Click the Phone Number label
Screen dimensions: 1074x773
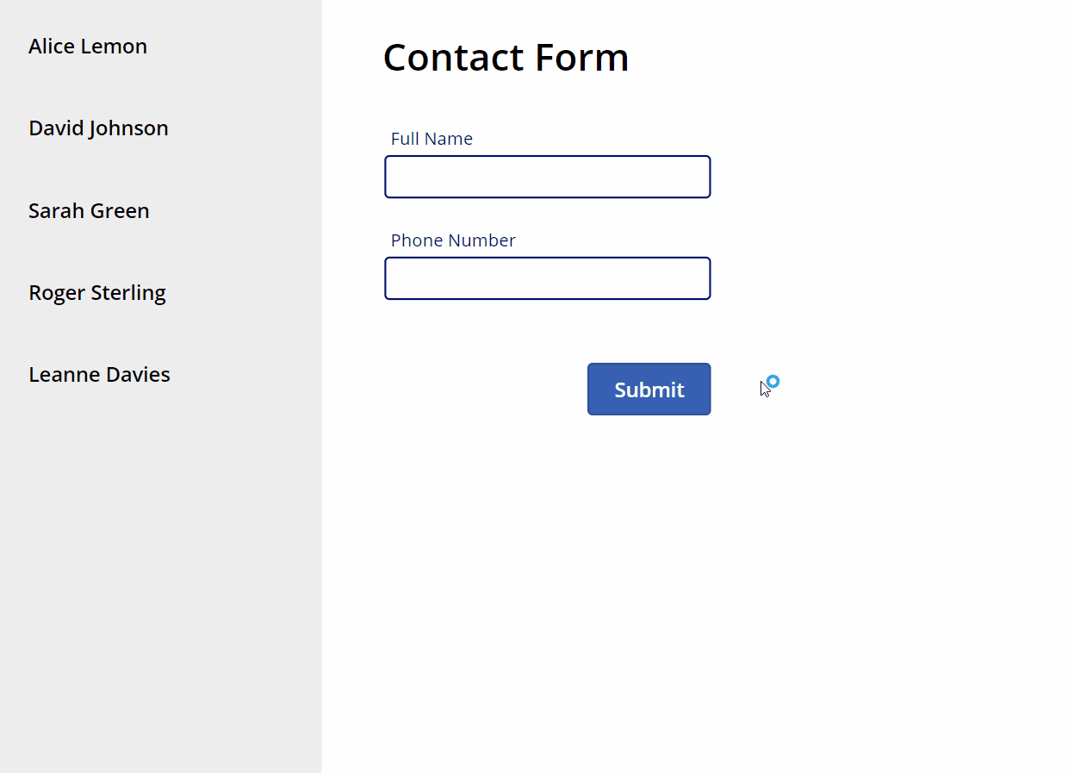[x=453, y=240]
